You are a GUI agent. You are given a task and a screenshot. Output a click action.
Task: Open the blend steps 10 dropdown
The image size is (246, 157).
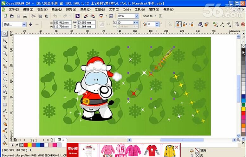(134, 22)
